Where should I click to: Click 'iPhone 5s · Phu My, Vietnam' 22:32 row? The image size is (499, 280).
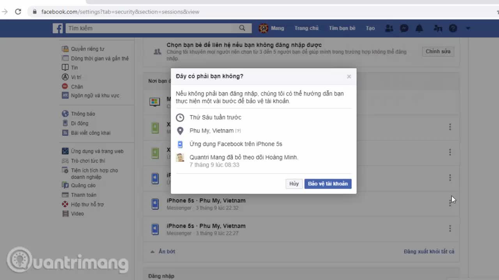(301, 204)
